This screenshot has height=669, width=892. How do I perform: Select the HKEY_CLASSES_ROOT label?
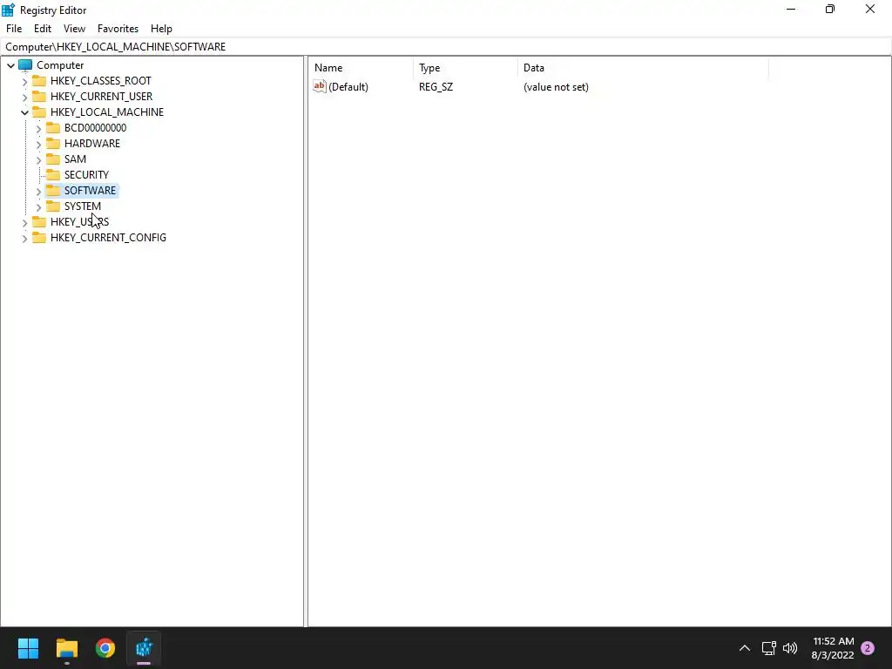tap(101, 81)
